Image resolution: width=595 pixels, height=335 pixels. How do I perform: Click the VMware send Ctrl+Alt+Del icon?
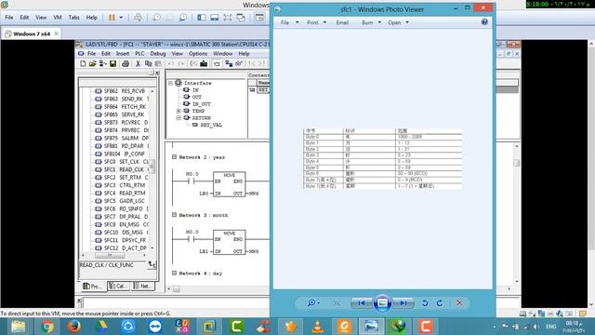138,18
